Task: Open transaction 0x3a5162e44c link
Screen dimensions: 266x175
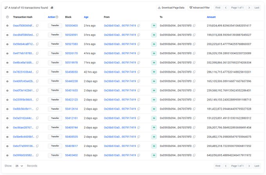Action: [23, 118]
